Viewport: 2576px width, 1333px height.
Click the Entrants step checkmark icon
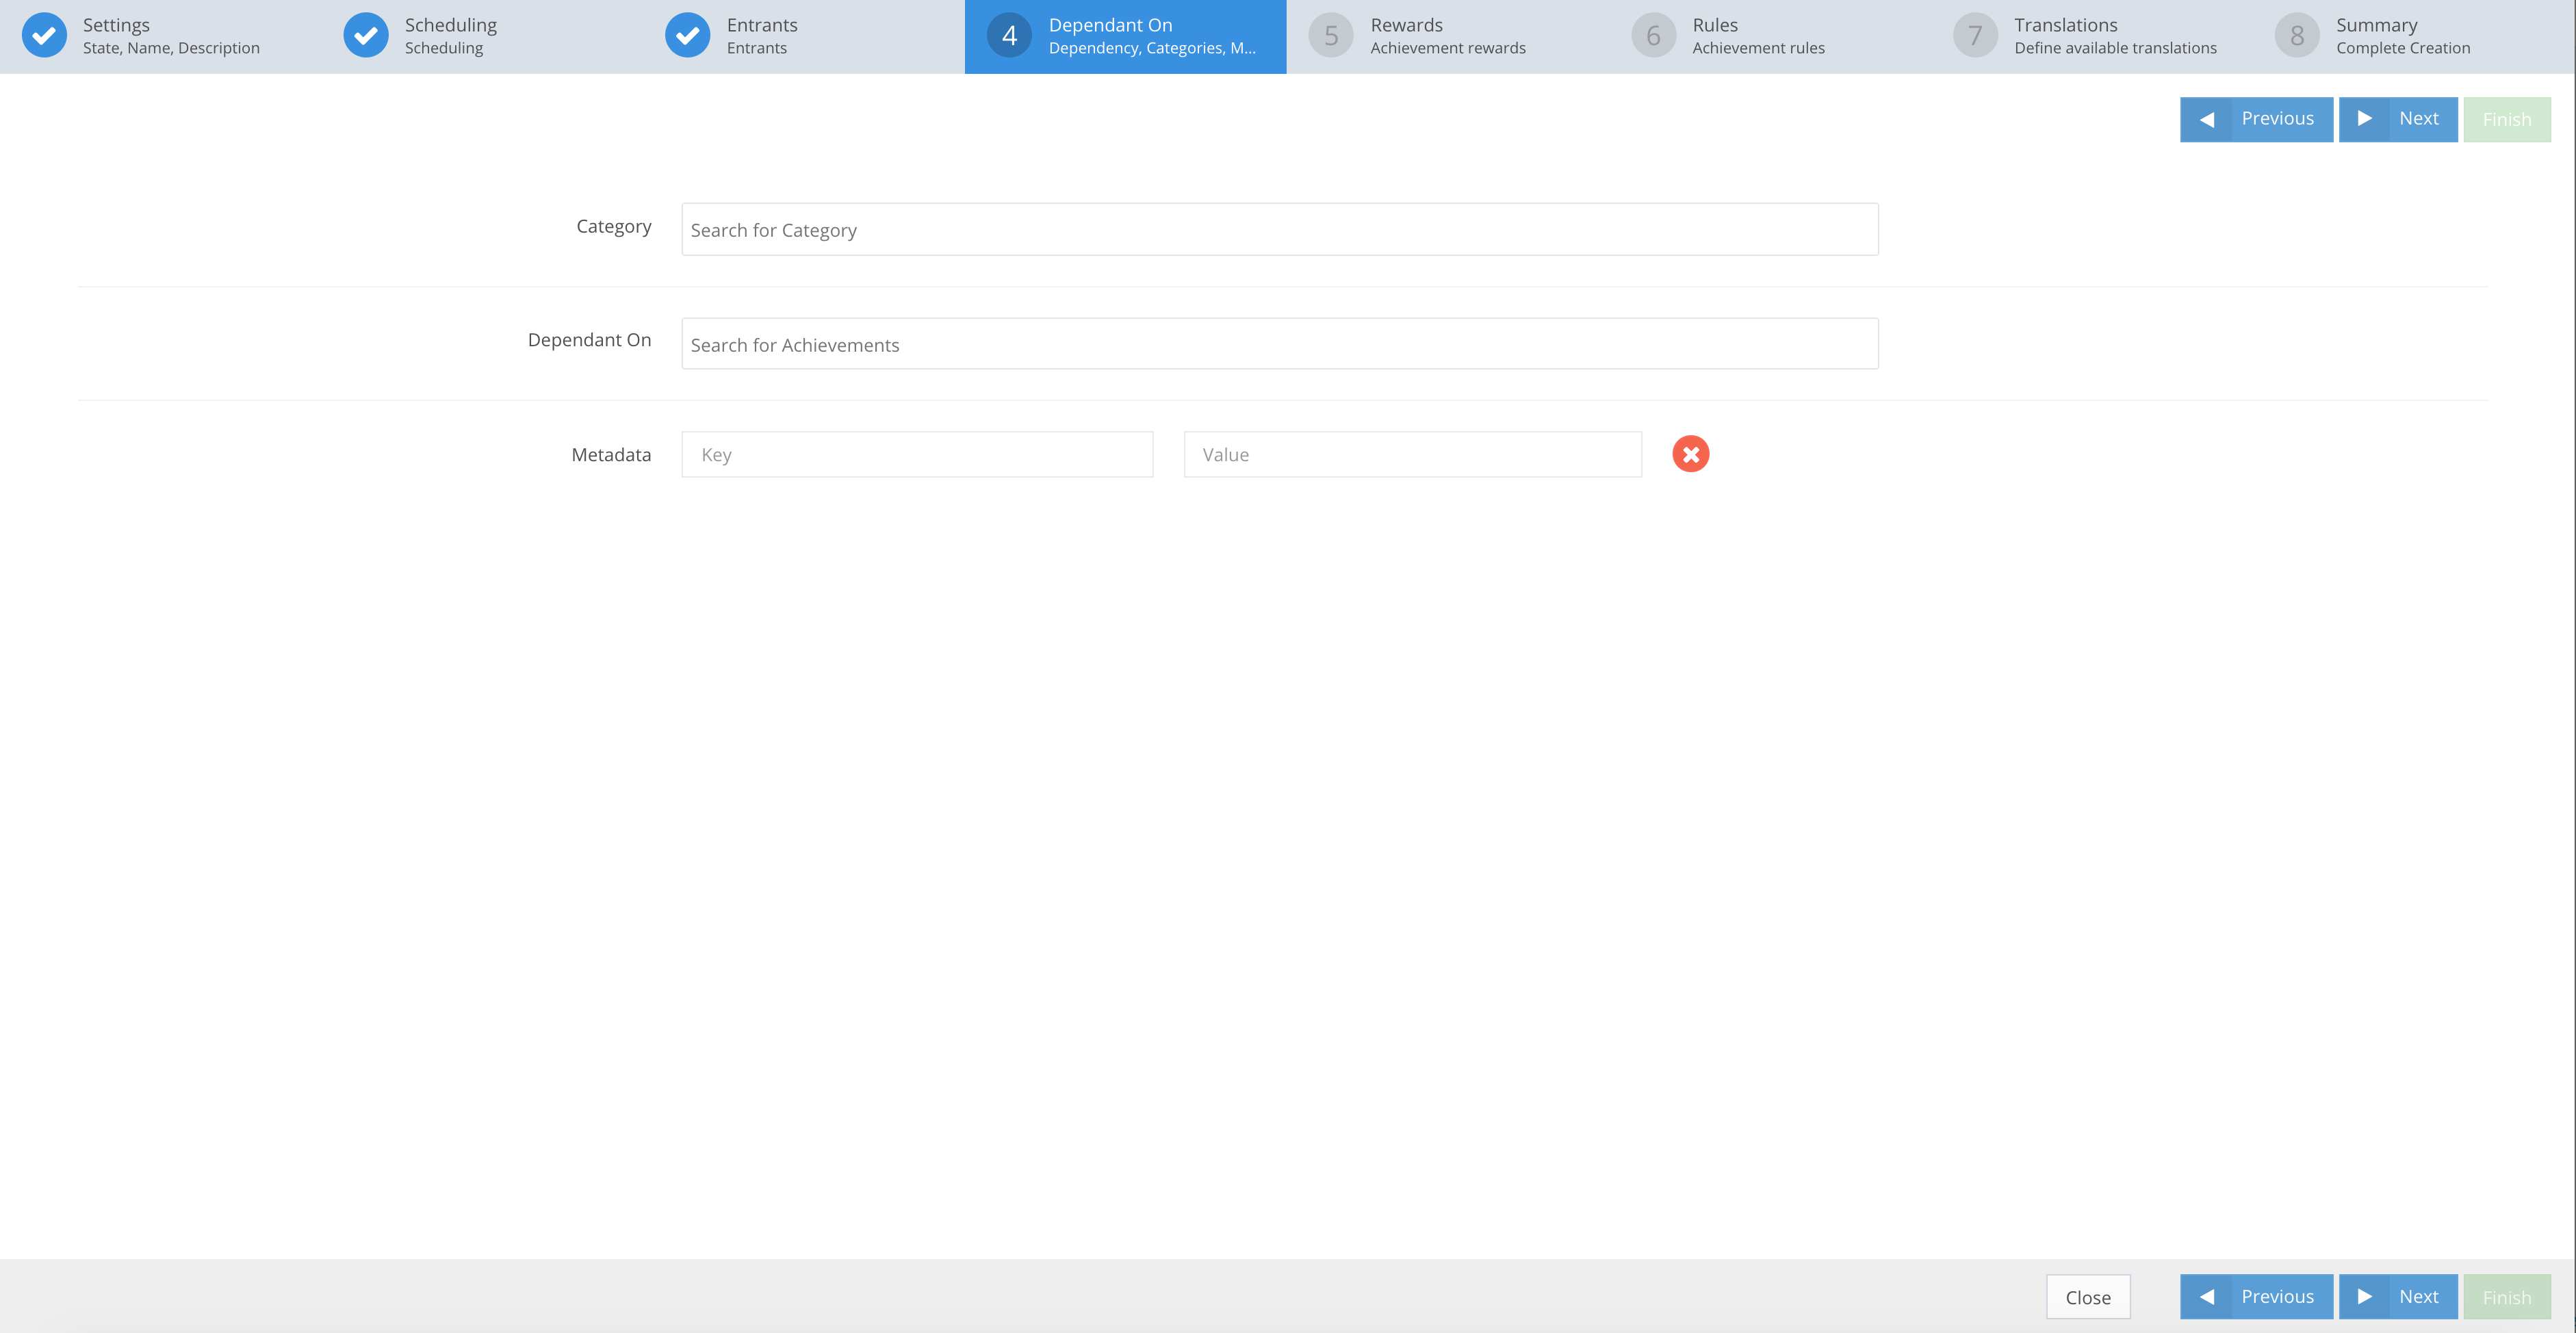point(688,36)
